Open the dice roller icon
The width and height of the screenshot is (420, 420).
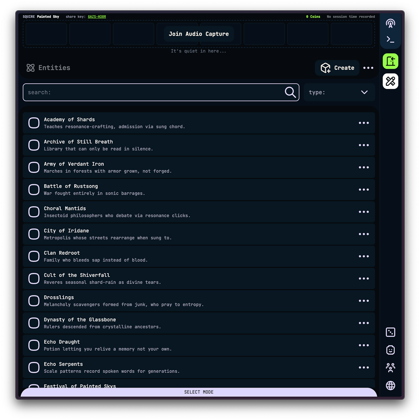tap(390, 332)
